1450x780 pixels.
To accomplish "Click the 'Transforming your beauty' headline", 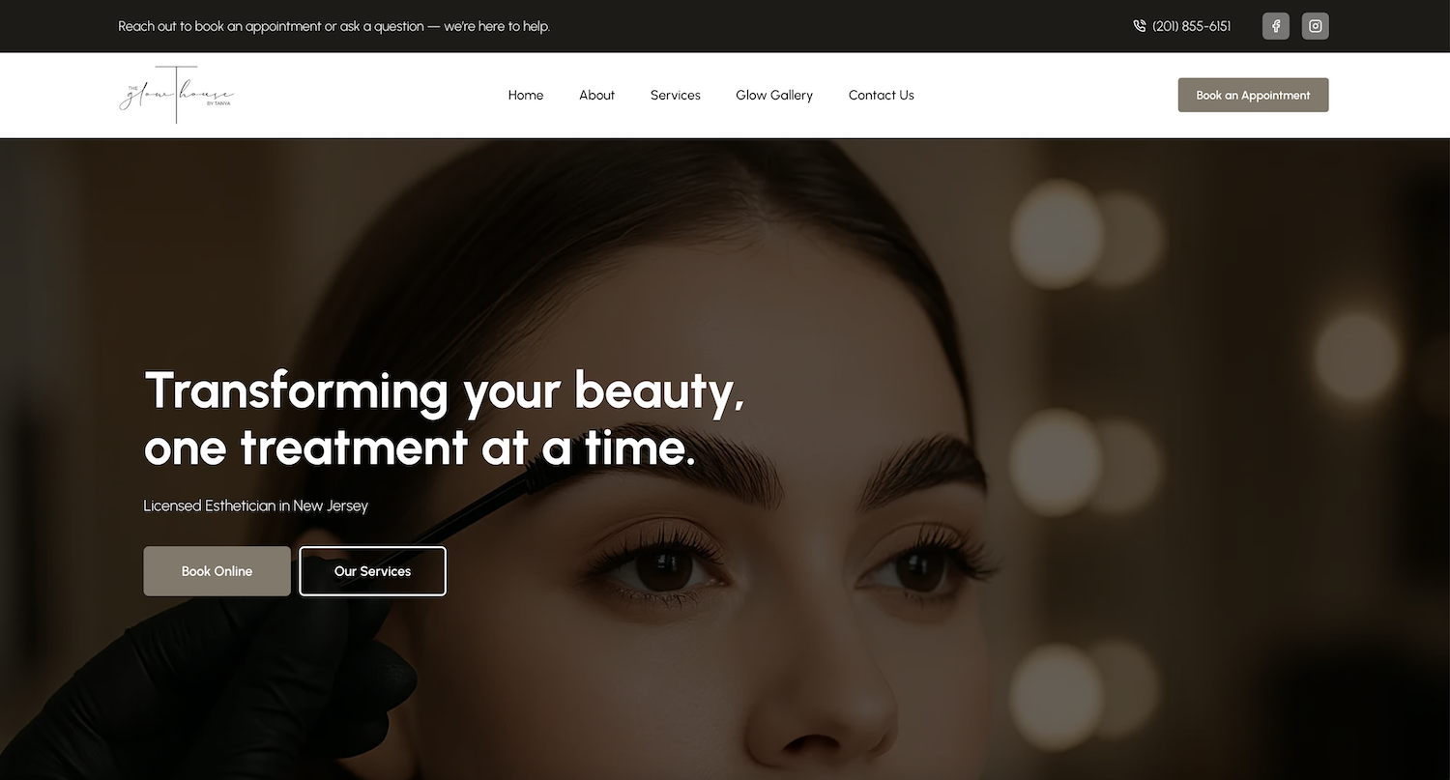I will tap(445, 391).
